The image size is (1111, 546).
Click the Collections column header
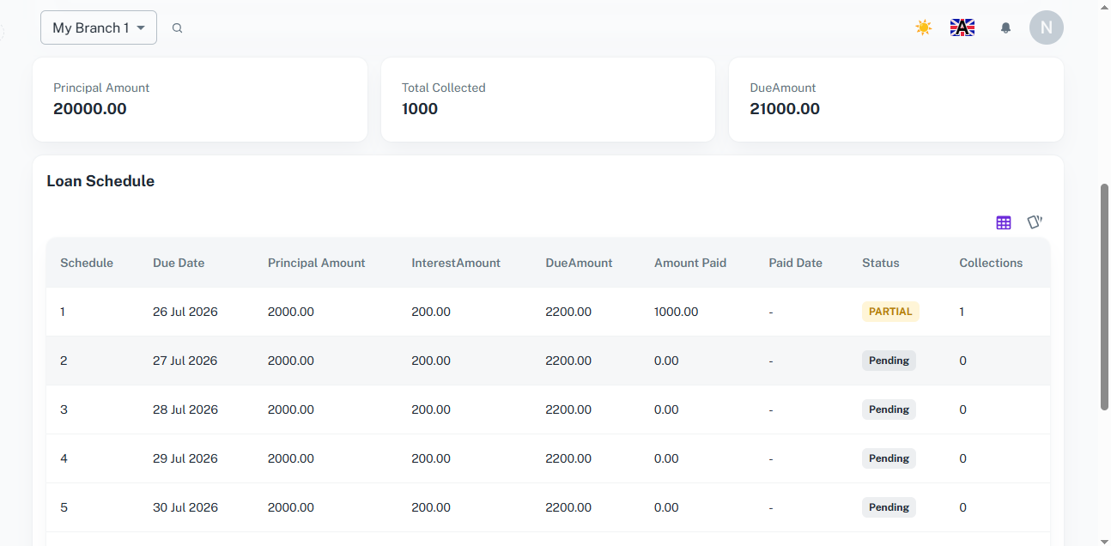pos(991,263)
